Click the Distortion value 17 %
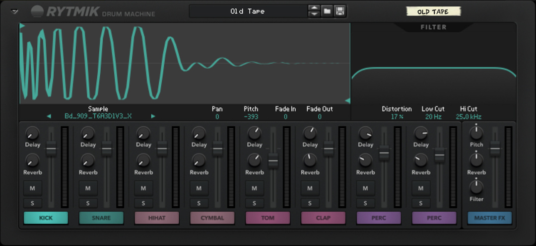Image resolution: width=536 pixels, height=246 pixels. tap(397, 117)
